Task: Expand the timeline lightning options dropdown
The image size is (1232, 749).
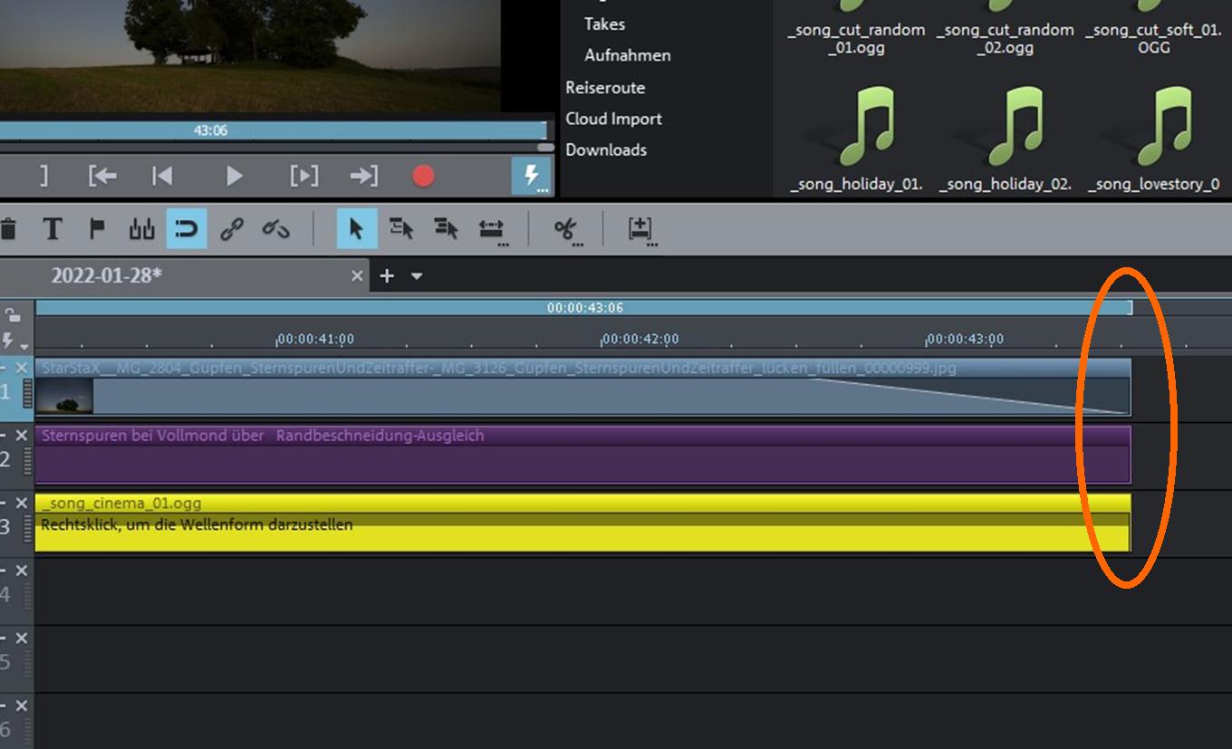Action: (14, 341)
